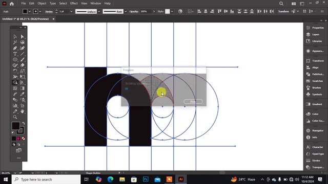Select the Line Segment tool
This screenshot has height=184, width=328.
tap(22, 54)
